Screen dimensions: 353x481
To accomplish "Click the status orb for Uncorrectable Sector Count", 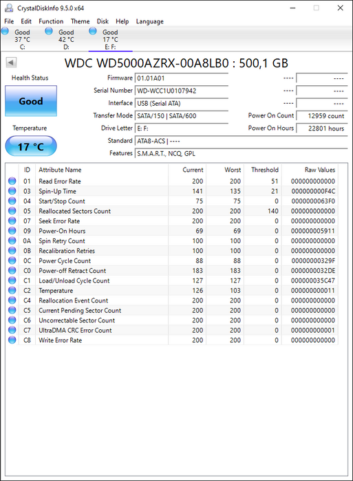I will click(x=12, y=320).
